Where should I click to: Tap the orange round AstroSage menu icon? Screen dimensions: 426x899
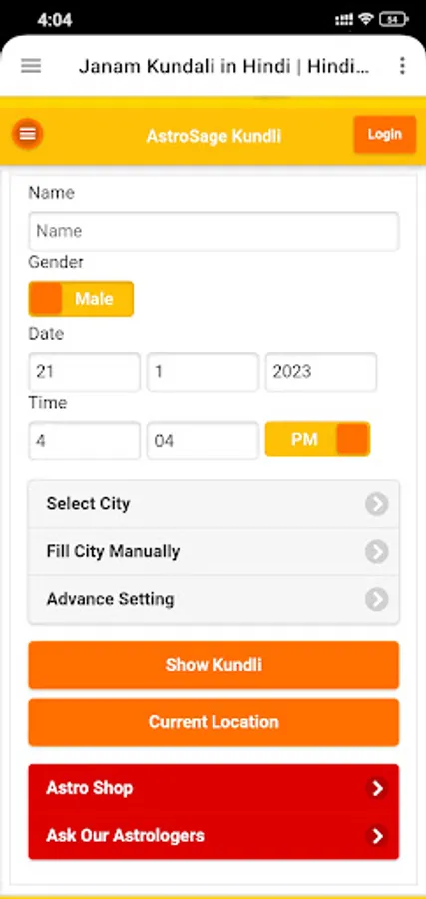(28, 134)
